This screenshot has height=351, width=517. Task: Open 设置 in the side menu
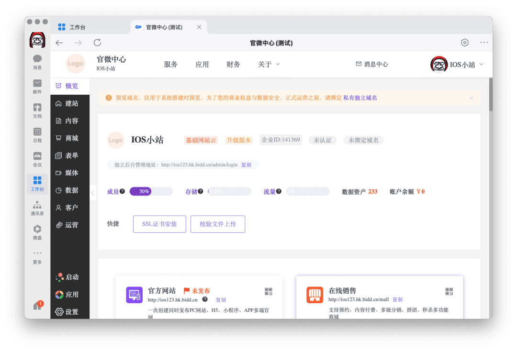tap(70, 312)
